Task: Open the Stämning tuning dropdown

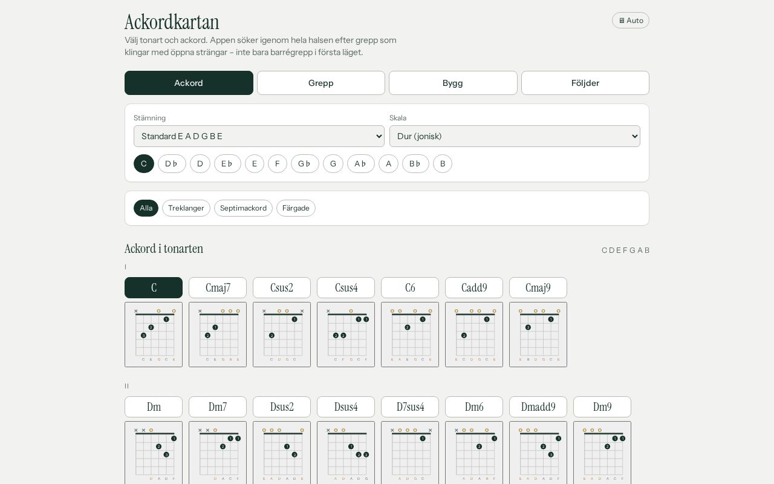Action: click(259, 136)
